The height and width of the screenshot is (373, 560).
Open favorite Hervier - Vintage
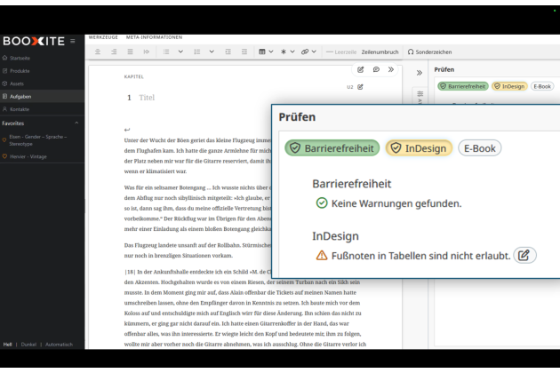28,156
